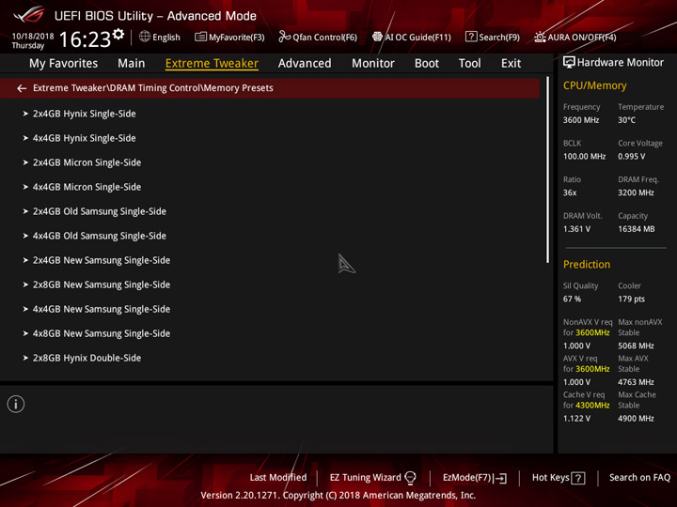Image resolution: width=677 pixels, height=507 pixels.
Task: Click the globe language icon
Action: [x=145, y=37]
